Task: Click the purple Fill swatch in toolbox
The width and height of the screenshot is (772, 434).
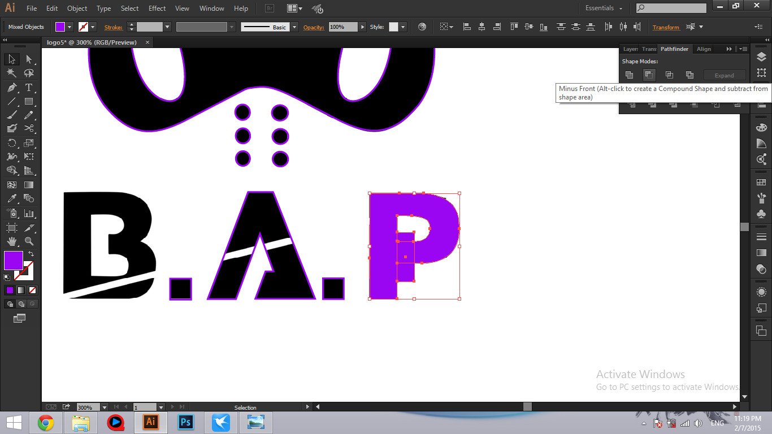Action: point(13,261)
